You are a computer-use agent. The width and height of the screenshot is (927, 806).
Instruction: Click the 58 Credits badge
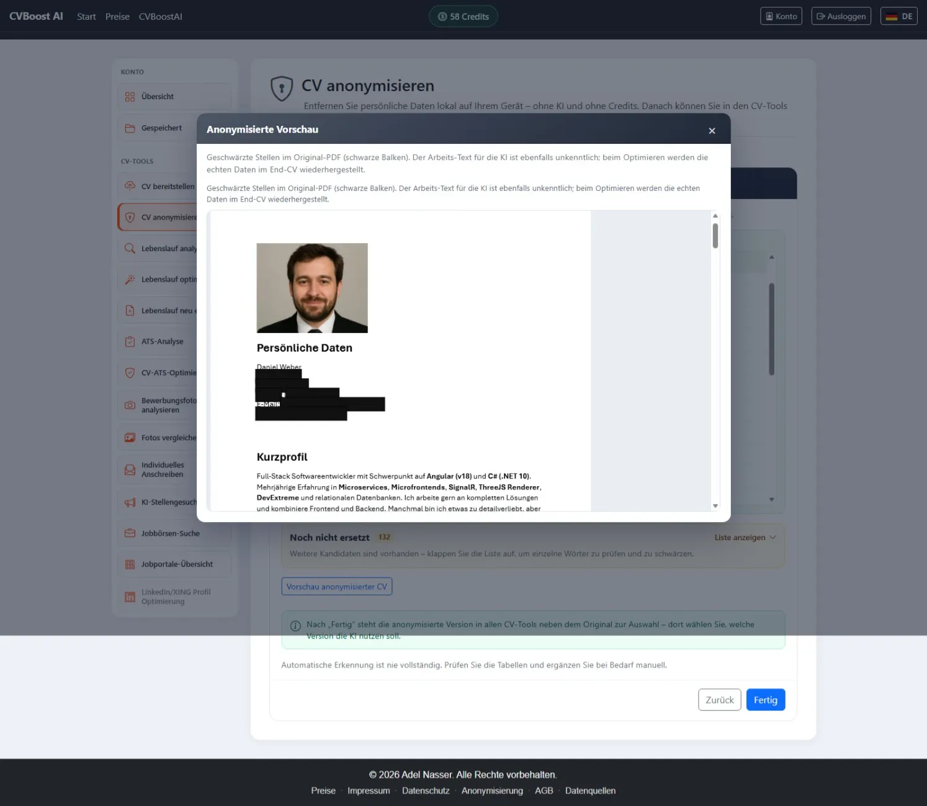pyautogui.click(x=464, y=16)
